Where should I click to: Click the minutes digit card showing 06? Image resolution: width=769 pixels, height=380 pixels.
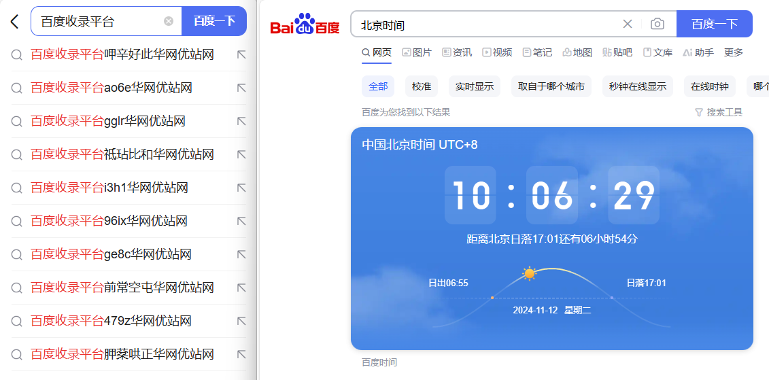tap(552, 195)
